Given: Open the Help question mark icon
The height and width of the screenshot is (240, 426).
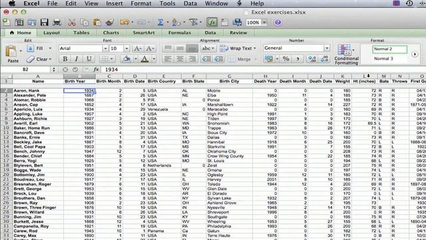Looking at the screenshot, I should pyautogui.click(x=278, y=22).
